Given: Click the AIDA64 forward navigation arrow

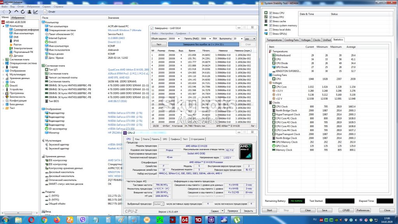Looking at the screenshot, I should click(x=10, y=12).
